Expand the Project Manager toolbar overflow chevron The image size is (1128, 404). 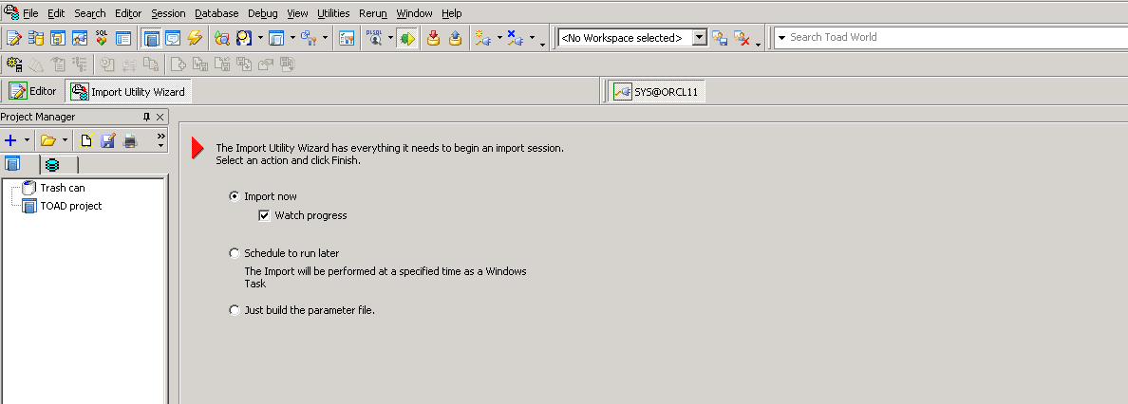point(160,140)
